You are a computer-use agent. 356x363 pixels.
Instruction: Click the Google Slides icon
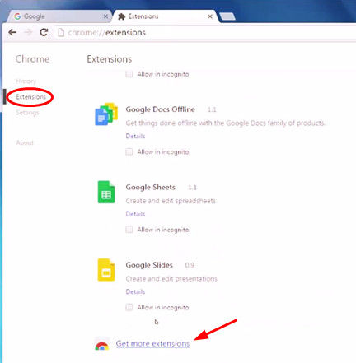pos(106,270)
